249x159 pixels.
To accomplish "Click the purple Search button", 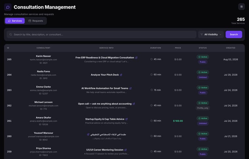I will point(234,34).
